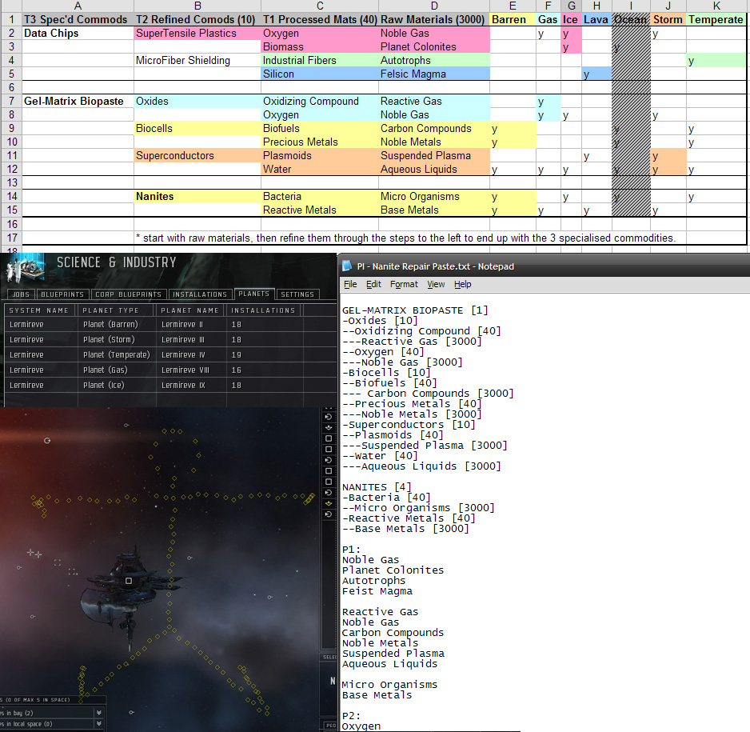Select the Lermireve IX ice planet row
The image size is (750, 732).
[170, 385]
